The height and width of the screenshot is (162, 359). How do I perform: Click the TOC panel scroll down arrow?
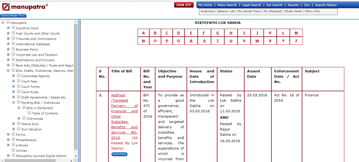click(76, 156)
